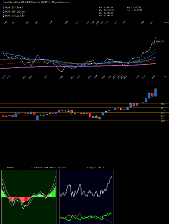Click the 262 tops value label
This screenshot has height=224, width=169.
93,22
